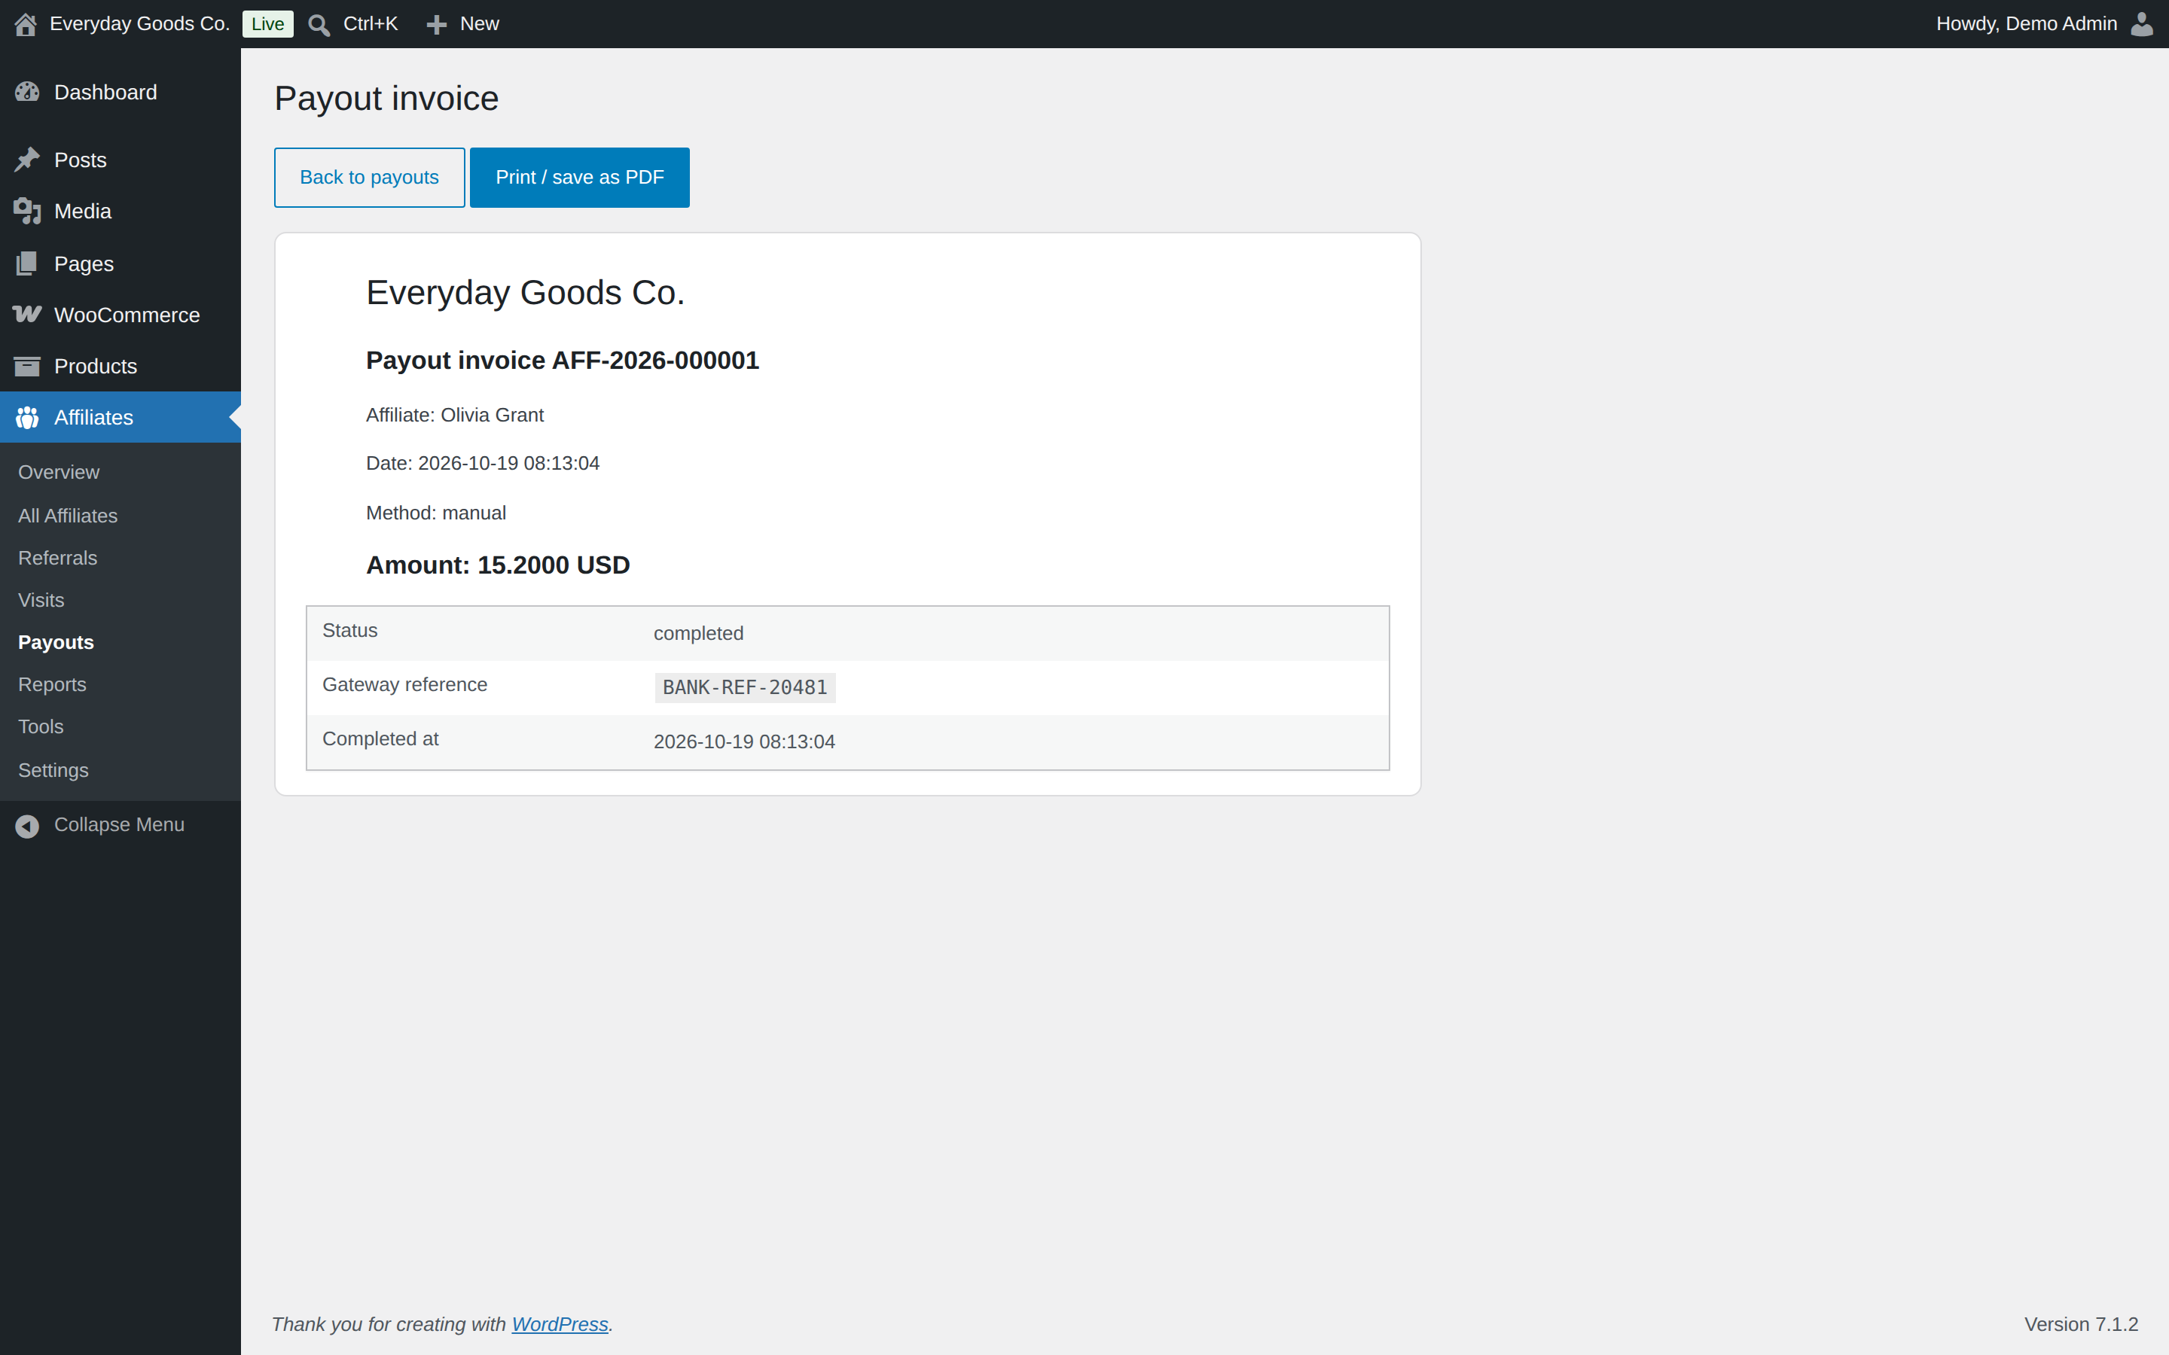Open the Media menu label
Viewport: 2169px width, 1355px height.
coord(82,212)
